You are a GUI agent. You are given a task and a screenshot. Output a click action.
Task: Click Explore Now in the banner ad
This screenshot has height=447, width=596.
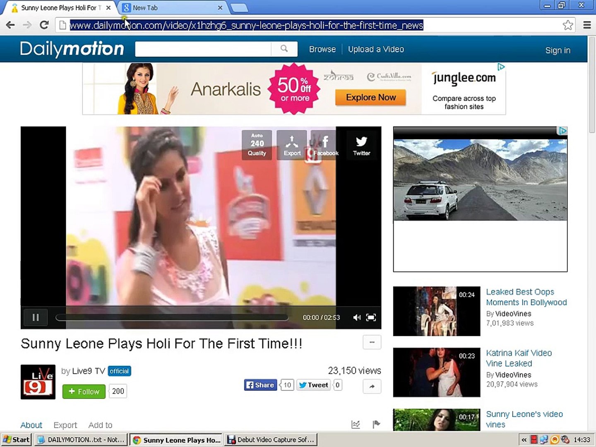coord(371,98)
